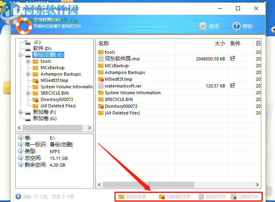Select {All Deleted Files} in tree
This screenshot has width=275, height=202.
58,106
